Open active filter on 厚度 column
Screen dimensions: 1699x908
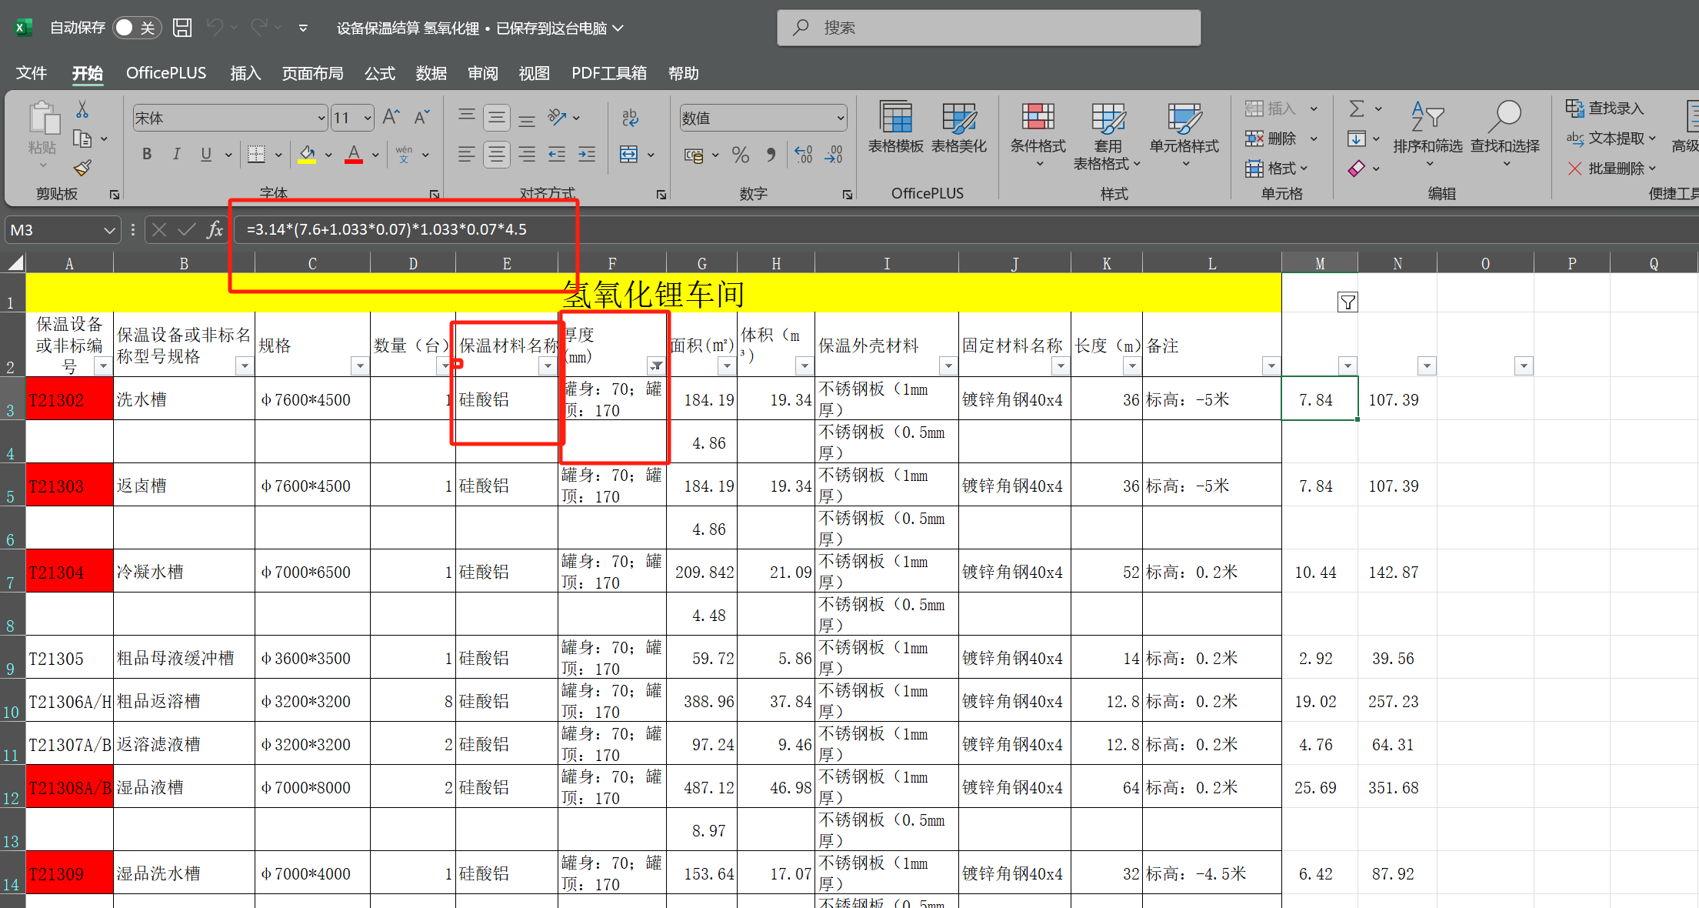[656, 366]
